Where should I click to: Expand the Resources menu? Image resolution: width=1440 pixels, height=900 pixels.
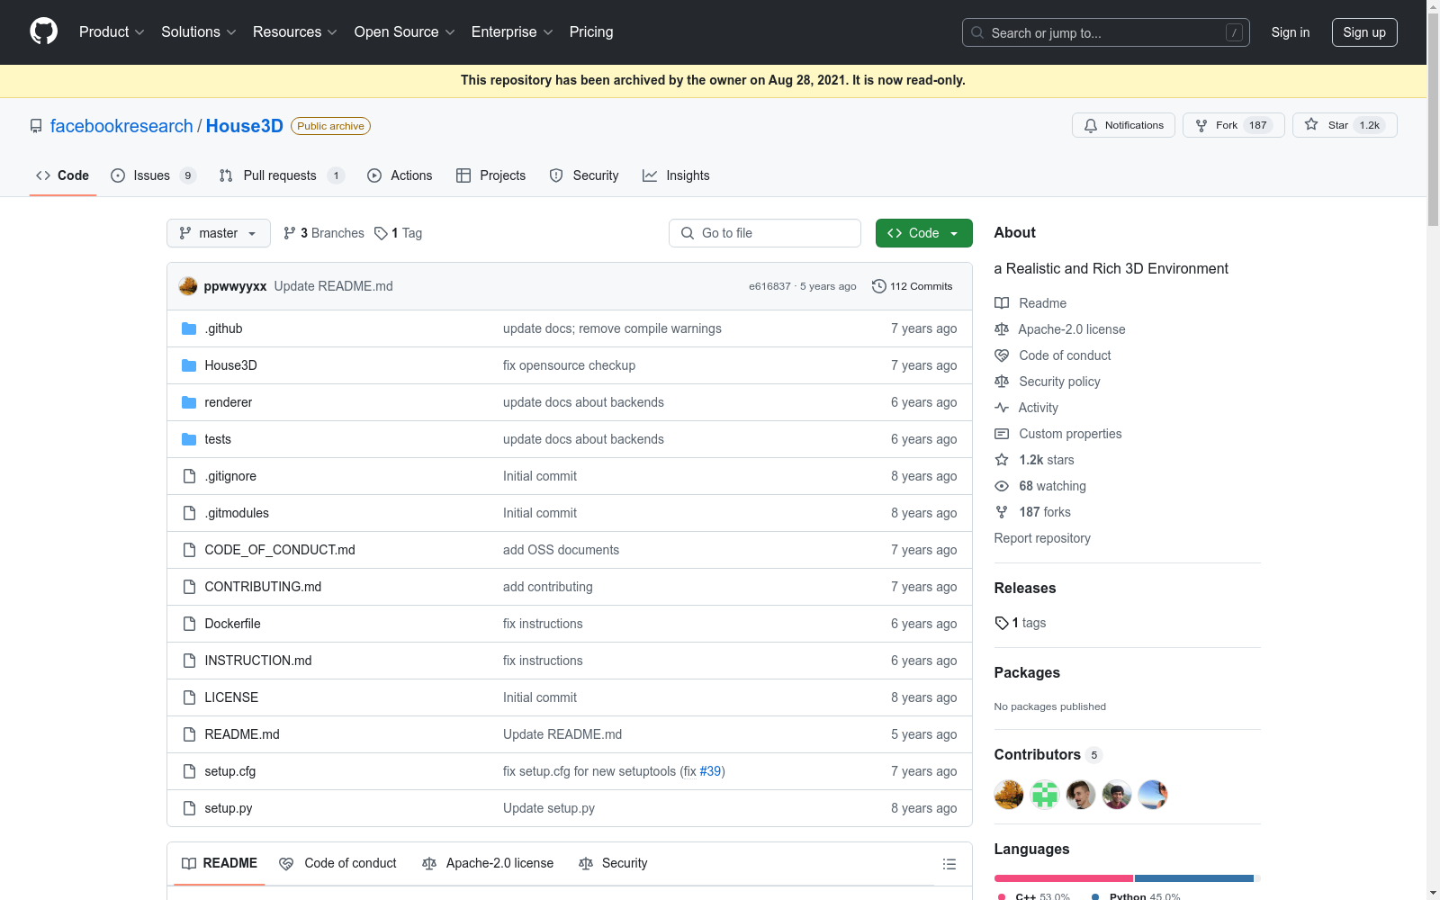295,32
